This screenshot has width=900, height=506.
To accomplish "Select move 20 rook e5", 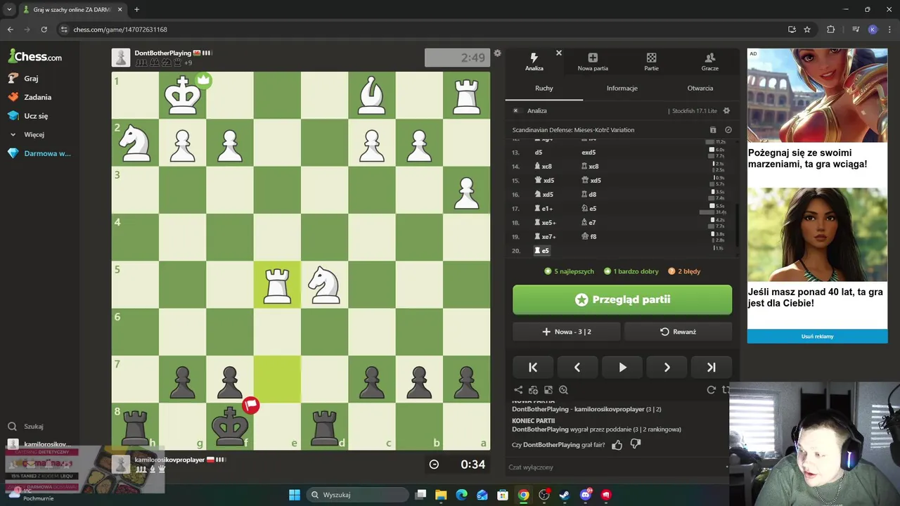I will 542,250.
